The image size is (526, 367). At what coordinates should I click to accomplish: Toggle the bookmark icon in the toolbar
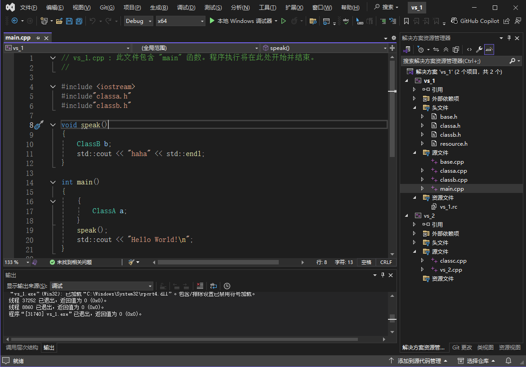point(406,21)
